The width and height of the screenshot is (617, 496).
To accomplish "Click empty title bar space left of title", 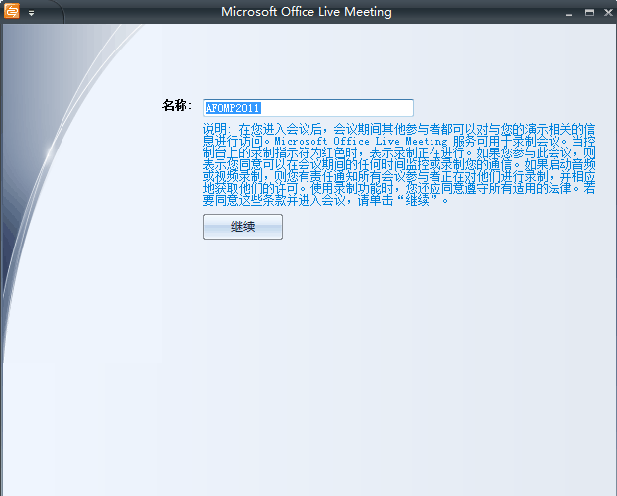I will (129, 13).
